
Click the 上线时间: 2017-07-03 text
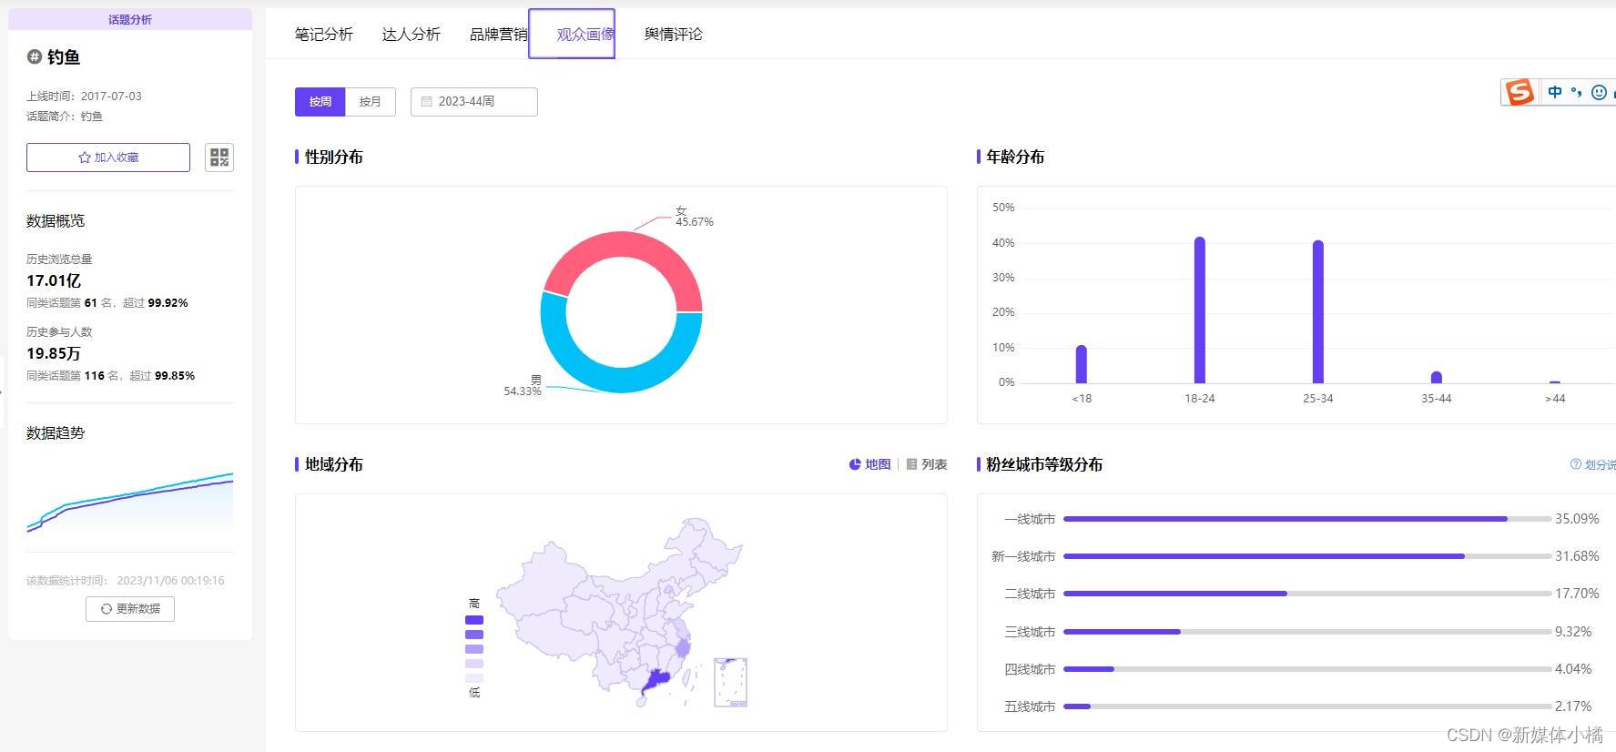84,96
